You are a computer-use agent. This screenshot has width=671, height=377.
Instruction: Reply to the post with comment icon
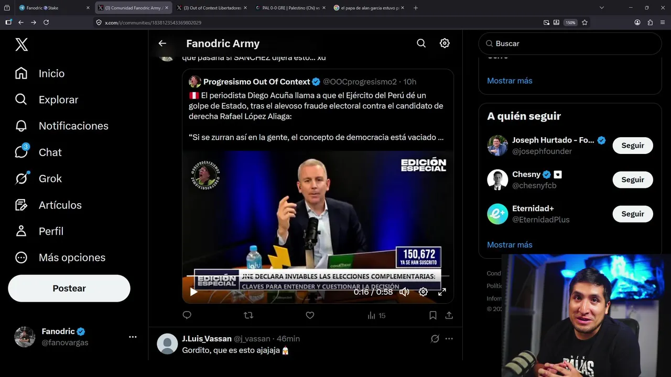[x=187, y=315]
